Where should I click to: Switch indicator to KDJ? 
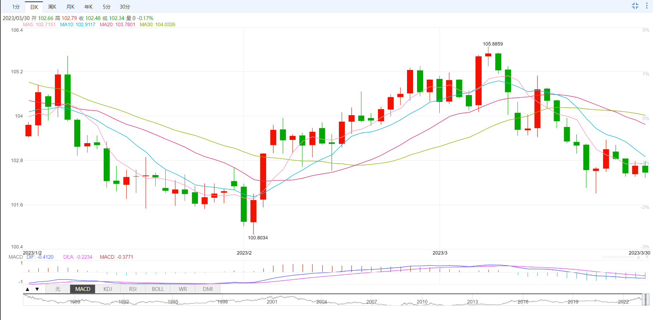pos(108,289)
